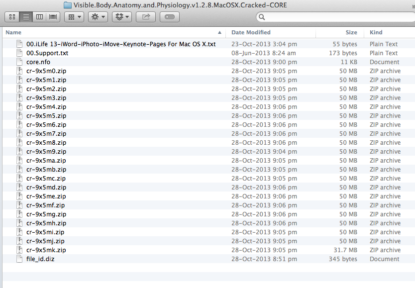Select the 00.Support.txt file
The image size is (415, 288).
47,53
